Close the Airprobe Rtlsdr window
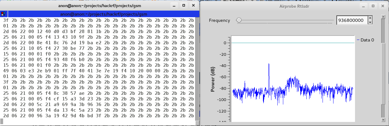 pos(382,6)
